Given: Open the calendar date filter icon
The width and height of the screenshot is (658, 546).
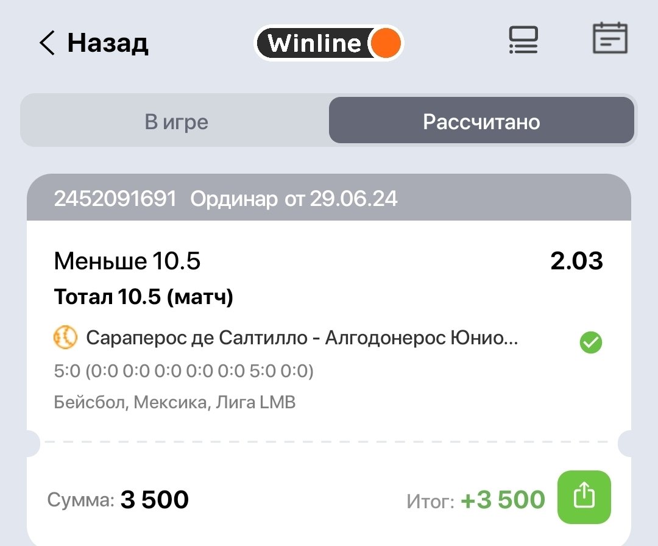Looking at the screenshot, I should click(610, 39).
